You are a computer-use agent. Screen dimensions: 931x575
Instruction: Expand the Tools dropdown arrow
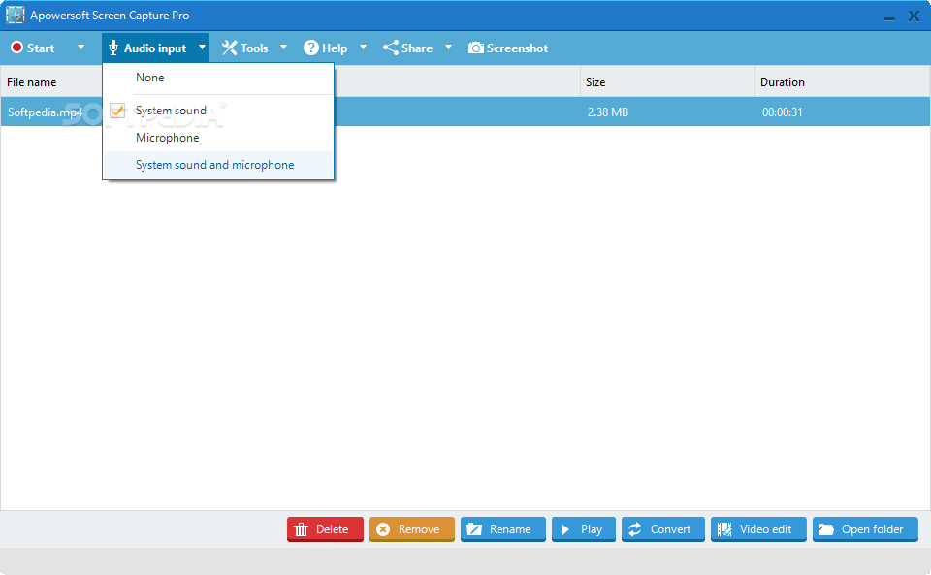(283, 47)
